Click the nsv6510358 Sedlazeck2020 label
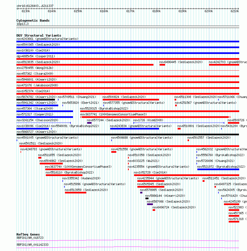The image size is (247, 251). click(149, 155)
